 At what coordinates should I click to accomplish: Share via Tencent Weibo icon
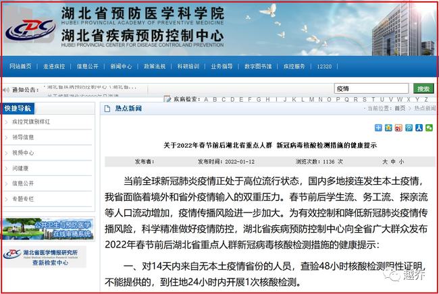[409, 127]
